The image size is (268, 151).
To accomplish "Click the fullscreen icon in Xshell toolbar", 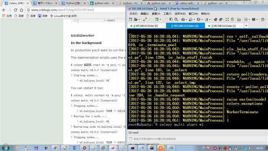I will pyautogui.click(x=227, y=20).
